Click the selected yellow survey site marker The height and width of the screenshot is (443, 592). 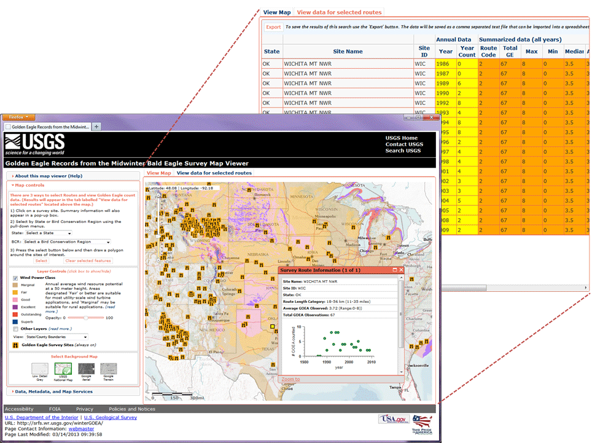272,327
